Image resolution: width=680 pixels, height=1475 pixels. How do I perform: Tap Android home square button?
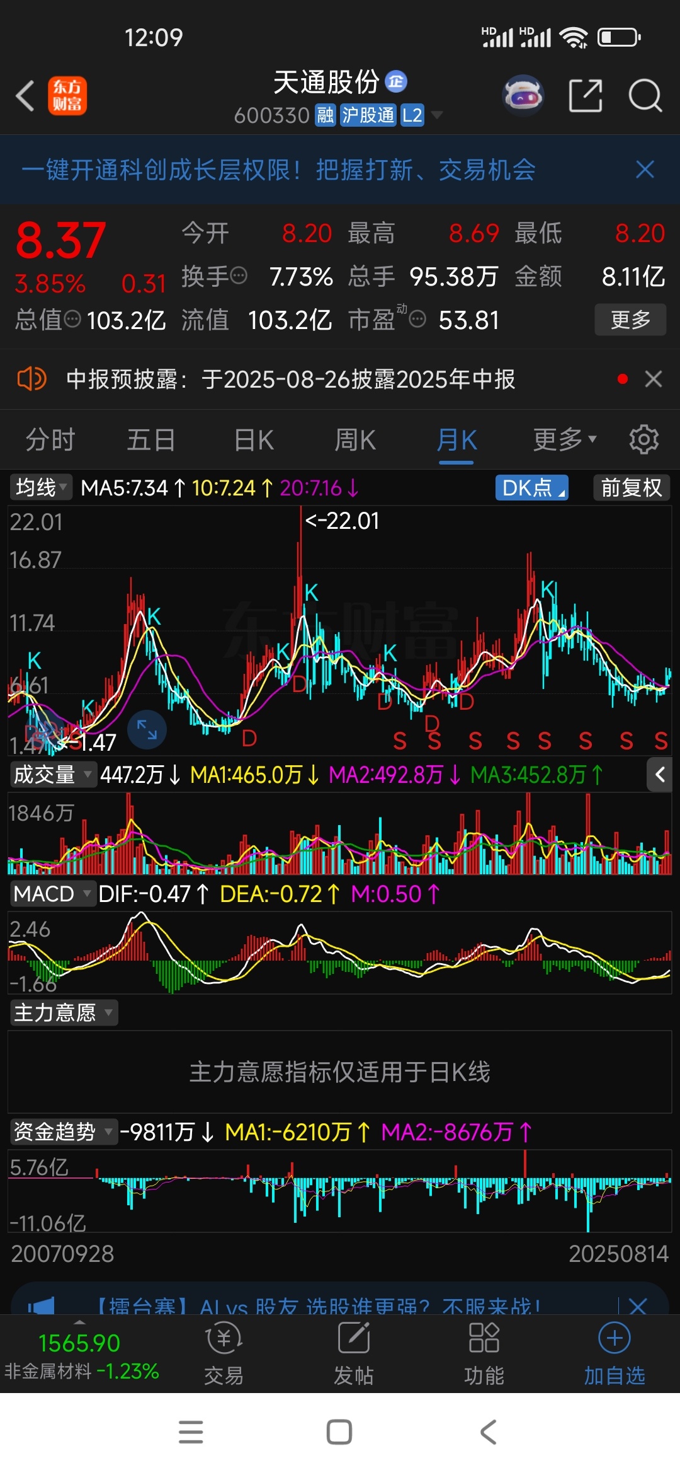pyautogui.click(x=339, y=1432)
